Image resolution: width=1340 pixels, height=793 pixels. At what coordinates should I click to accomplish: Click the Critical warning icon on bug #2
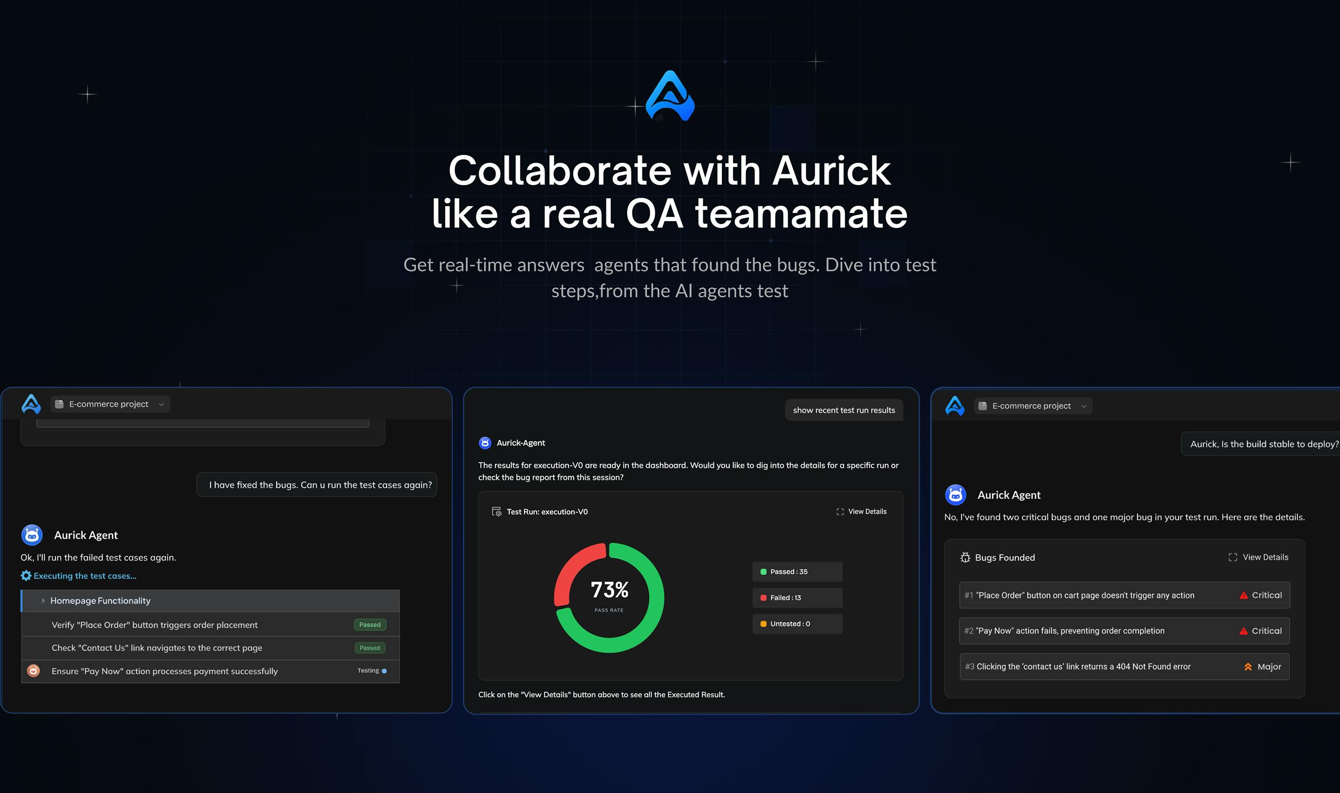click(1244, 631)
